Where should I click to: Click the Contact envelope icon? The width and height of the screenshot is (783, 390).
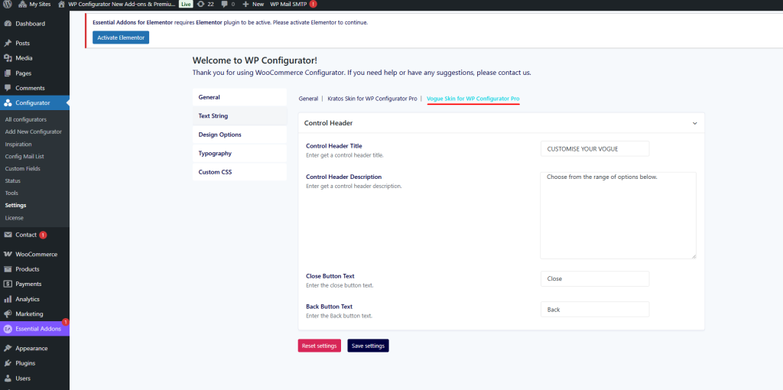coord(8,235)
